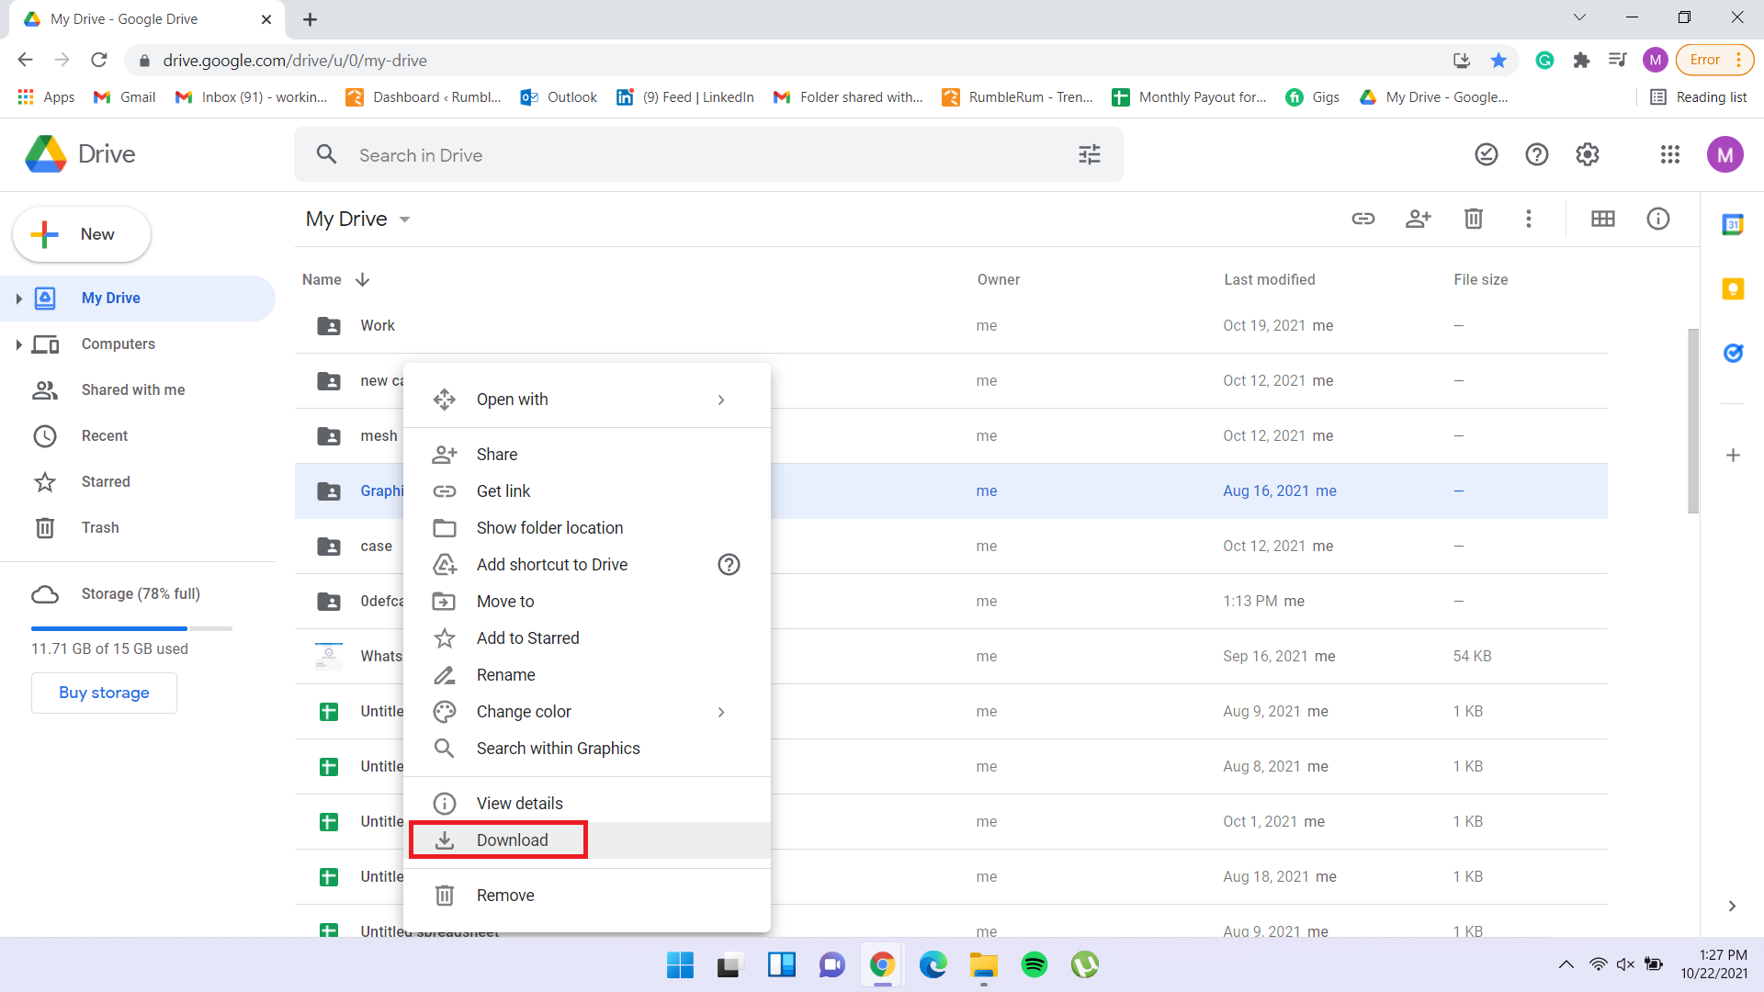The image size is (1764, 992).
Task: Expand My Drive tree in sidebar
Action: (x=18, y=299)
